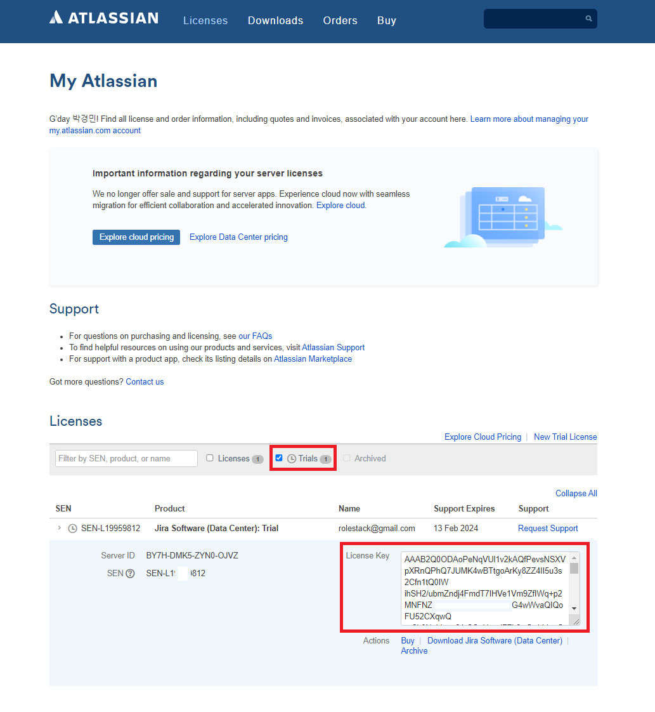This screenshot has width=655, height=712.
Task: Click Request Support link
Action: click(x=548, y=529)
